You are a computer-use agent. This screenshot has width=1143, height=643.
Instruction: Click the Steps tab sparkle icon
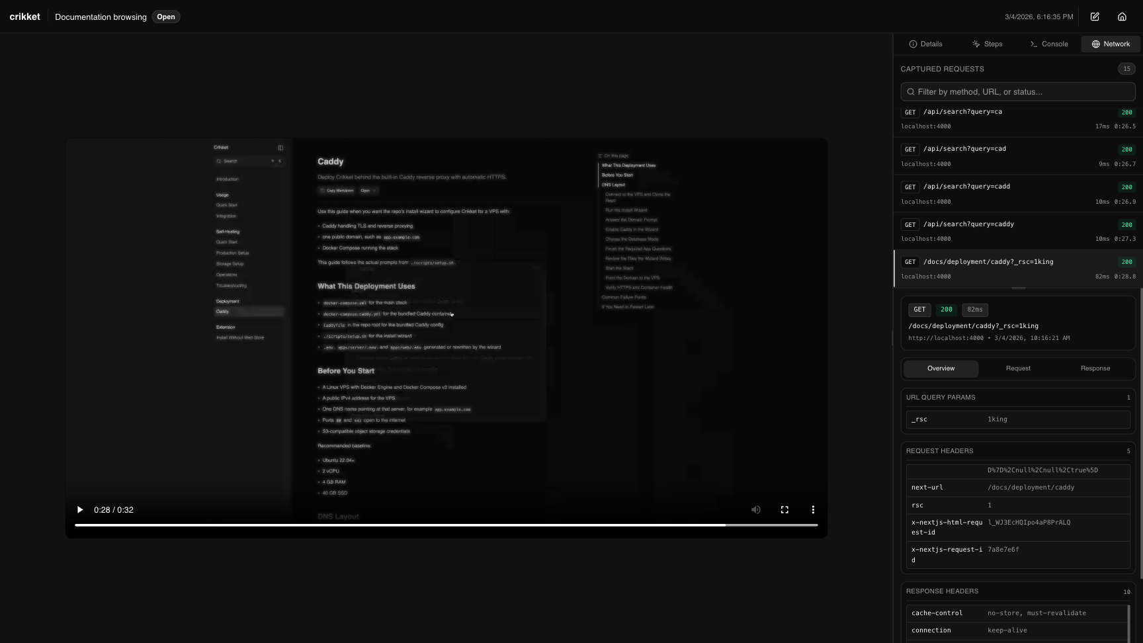(976, 44)
